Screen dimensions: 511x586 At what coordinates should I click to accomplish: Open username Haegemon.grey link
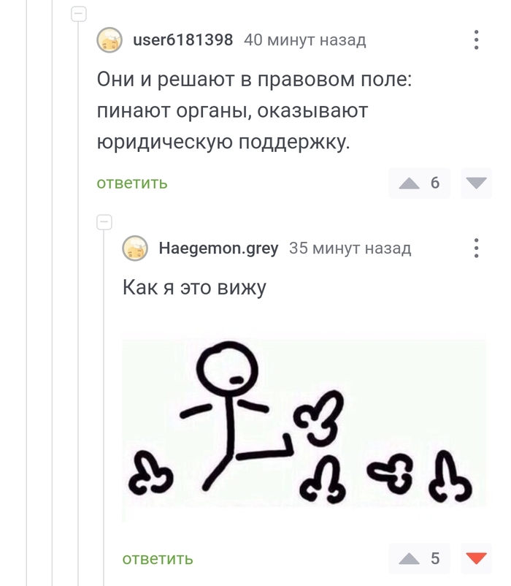pos(218,248)
